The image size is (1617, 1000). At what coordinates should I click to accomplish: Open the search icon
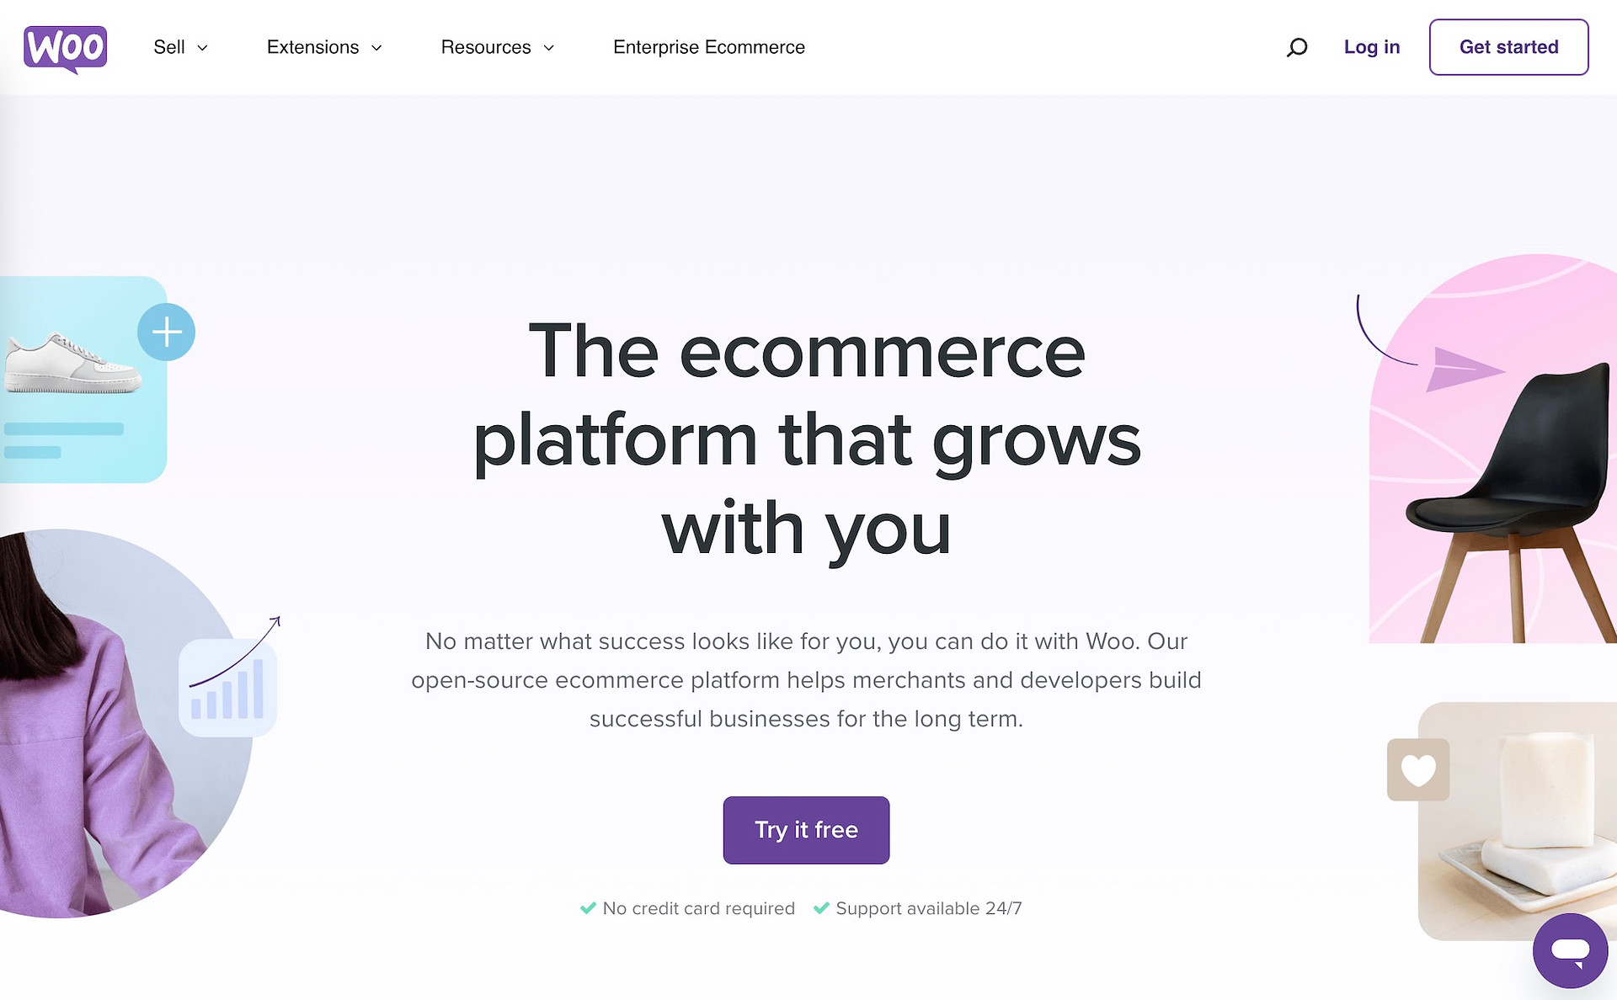pos(1294,47)
